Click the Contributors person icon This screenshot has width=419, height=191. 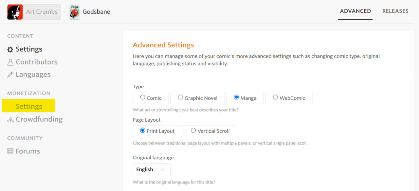[10, 62]
